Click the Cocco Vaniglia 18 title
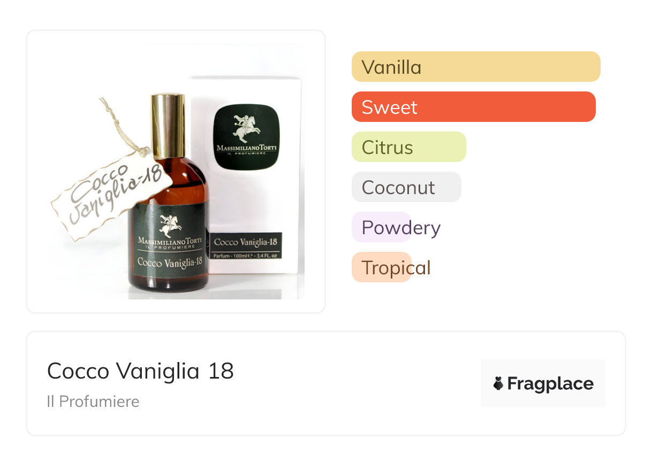 click(141, 371)
